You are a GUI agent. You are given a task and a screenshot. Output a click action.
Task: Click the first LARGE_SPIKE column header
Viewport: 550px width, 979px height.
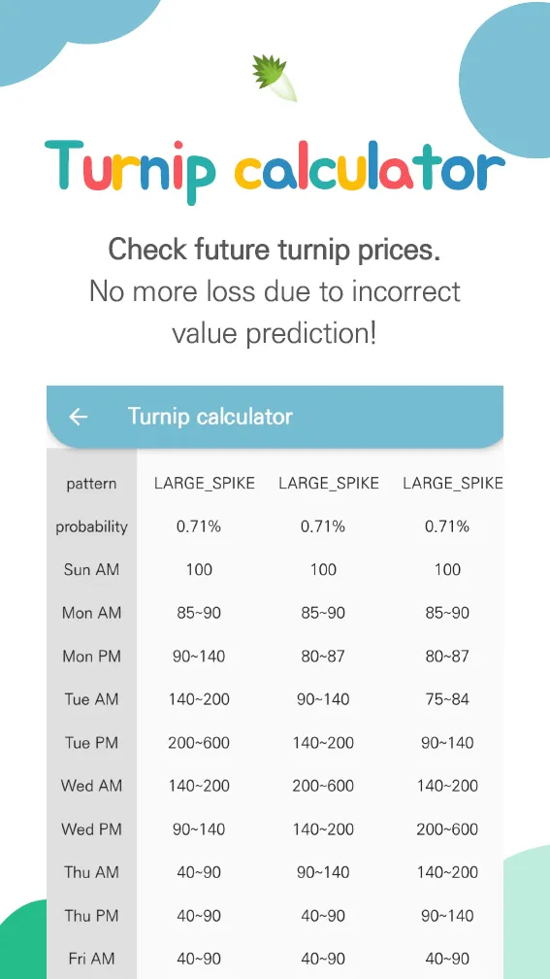pos(205,484)
